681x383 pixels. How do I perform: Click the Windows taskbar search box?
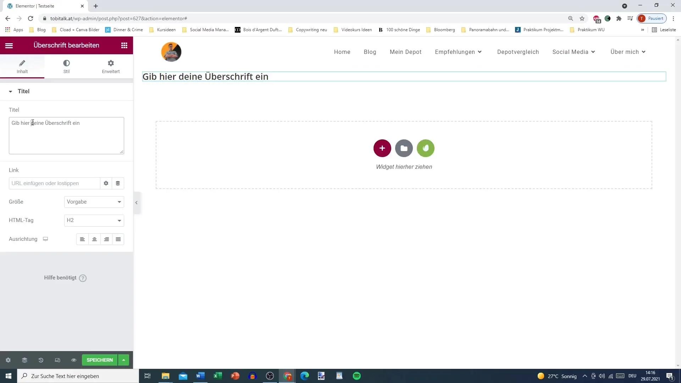(78, 376)
